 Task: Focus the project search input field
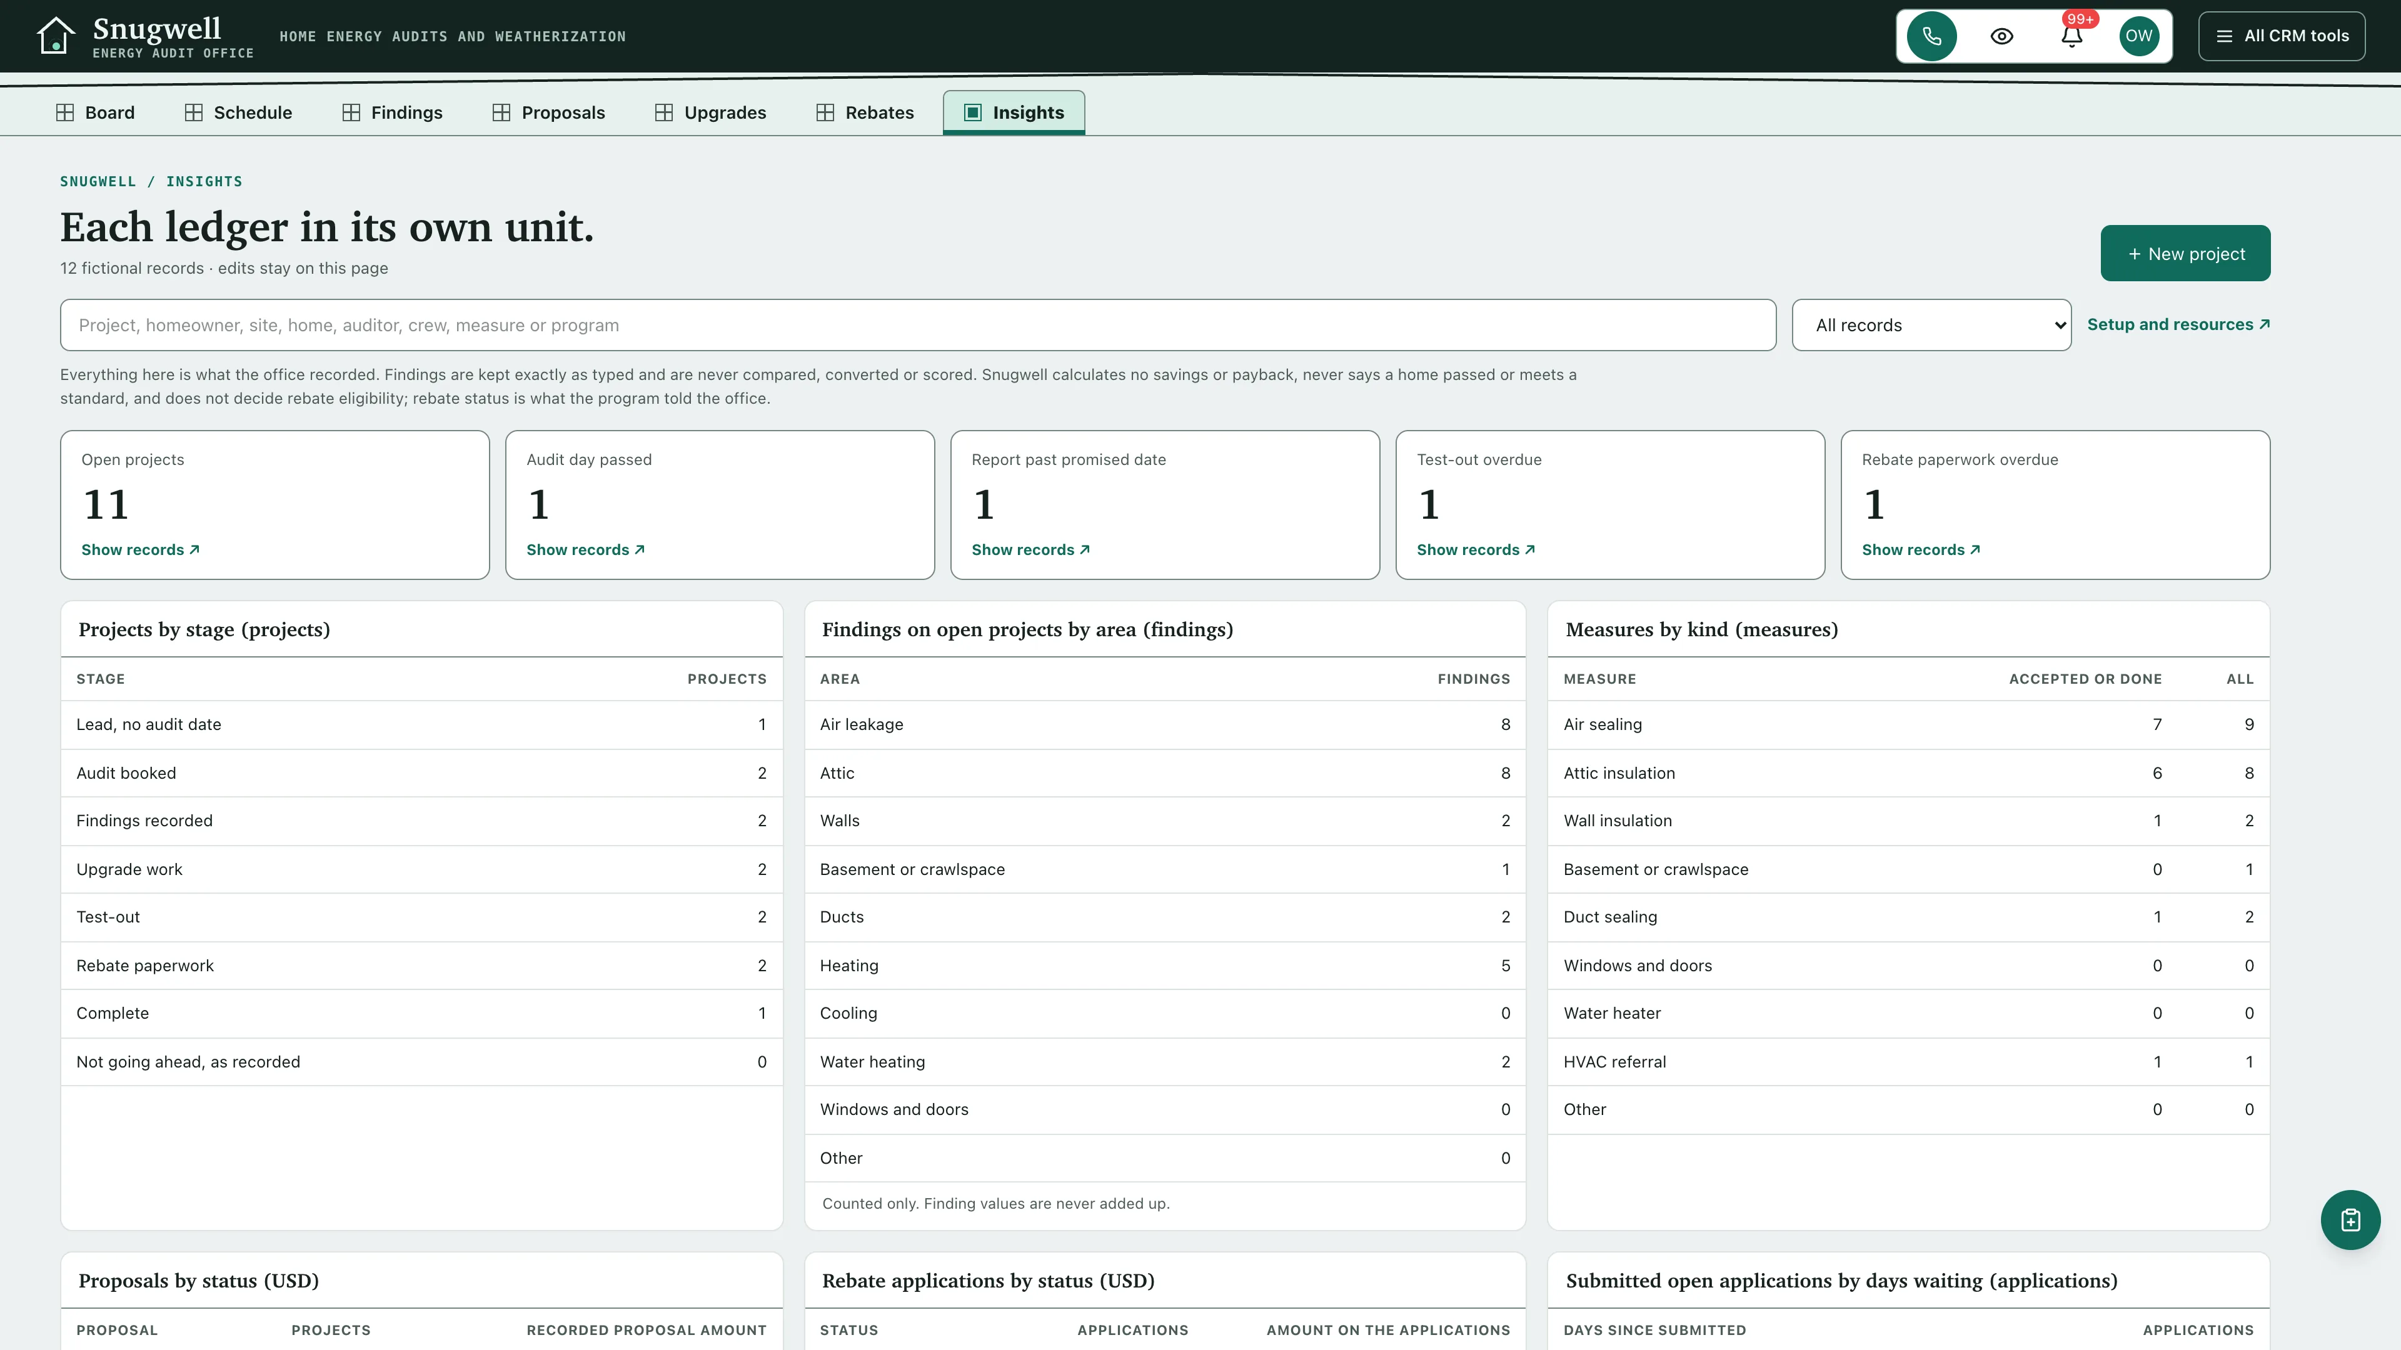(x=918, y=325)
